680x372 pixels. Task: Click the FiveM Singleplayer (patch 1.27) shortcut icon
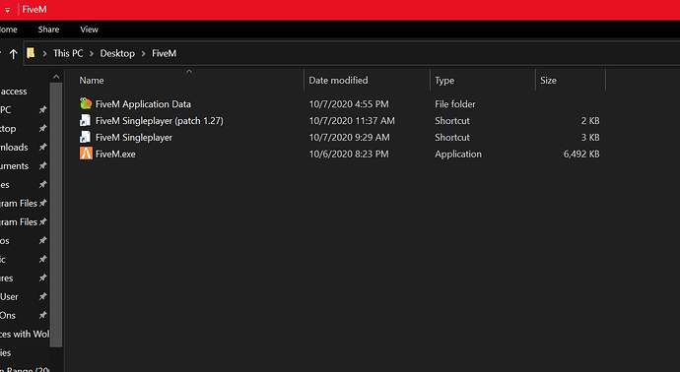click(86, 120)
